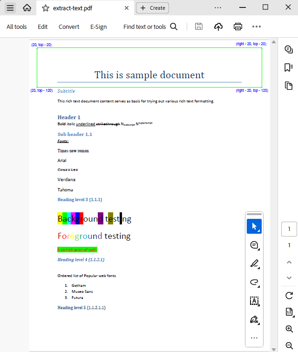Click the Find text or tools search
Viewport: 298px width, 352px height.
pos(150,27)
